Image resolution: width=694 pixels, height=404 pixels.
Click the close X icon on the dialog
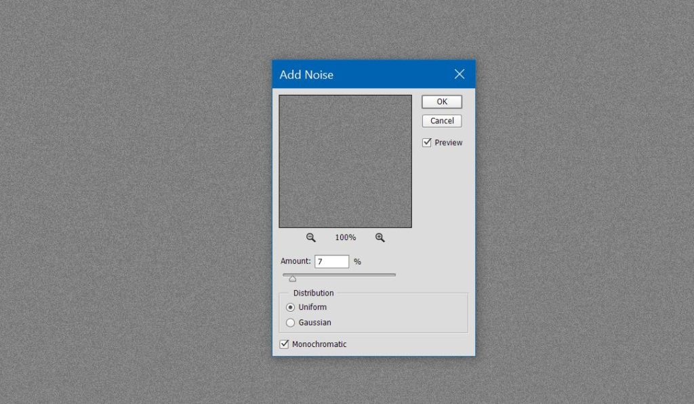pos(459,74)
